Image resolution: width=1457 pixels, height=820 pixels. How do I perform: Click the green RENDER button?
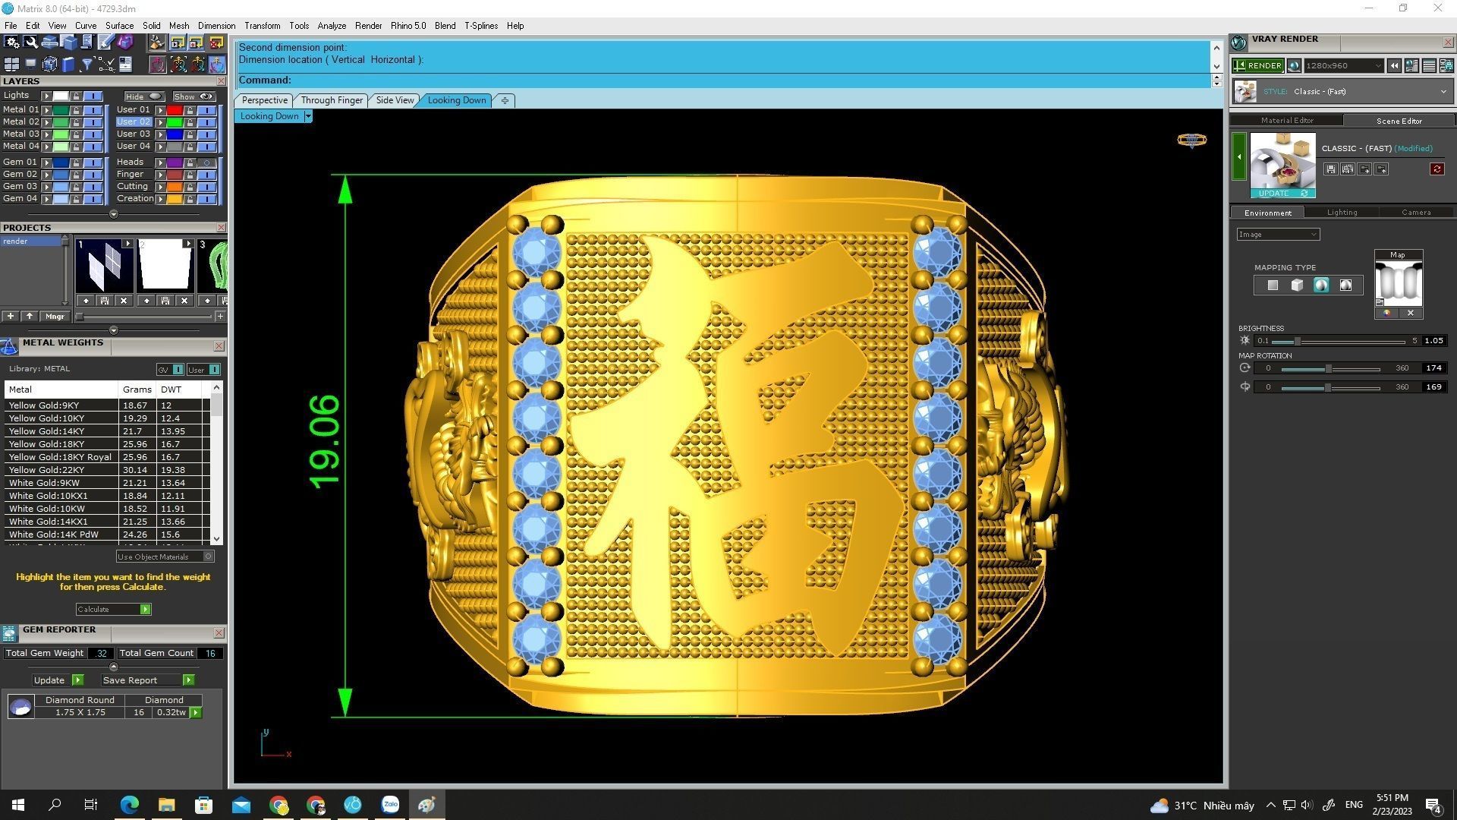(x=1257, y=66)
